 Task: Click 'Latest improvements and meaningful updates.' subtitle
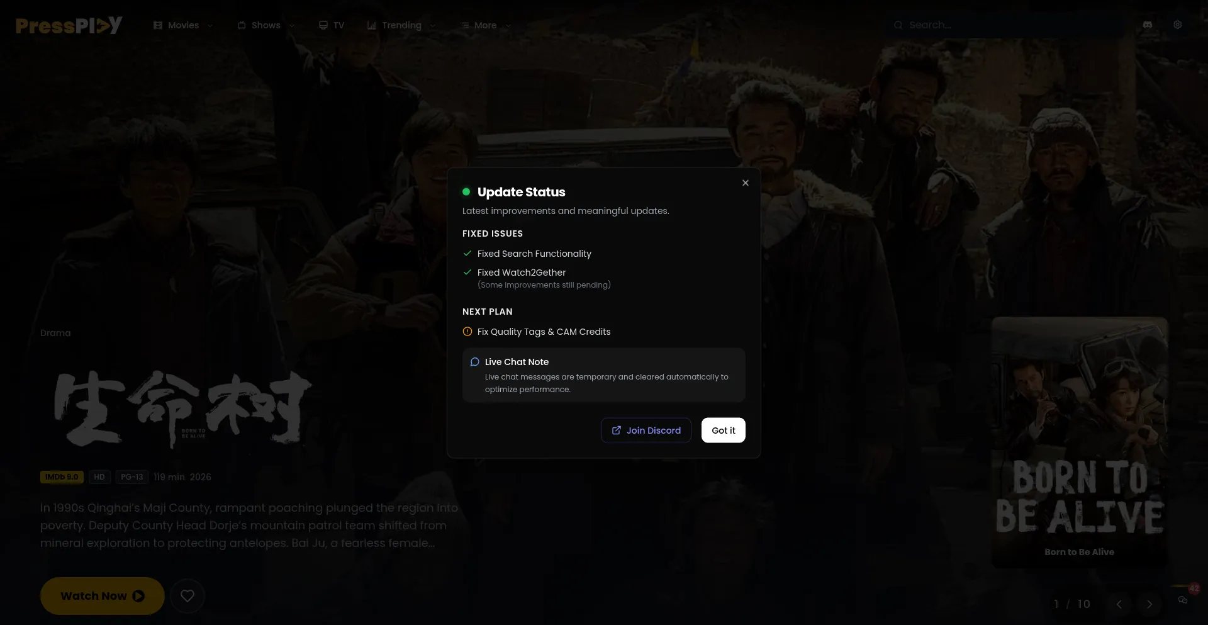[566, 211]
